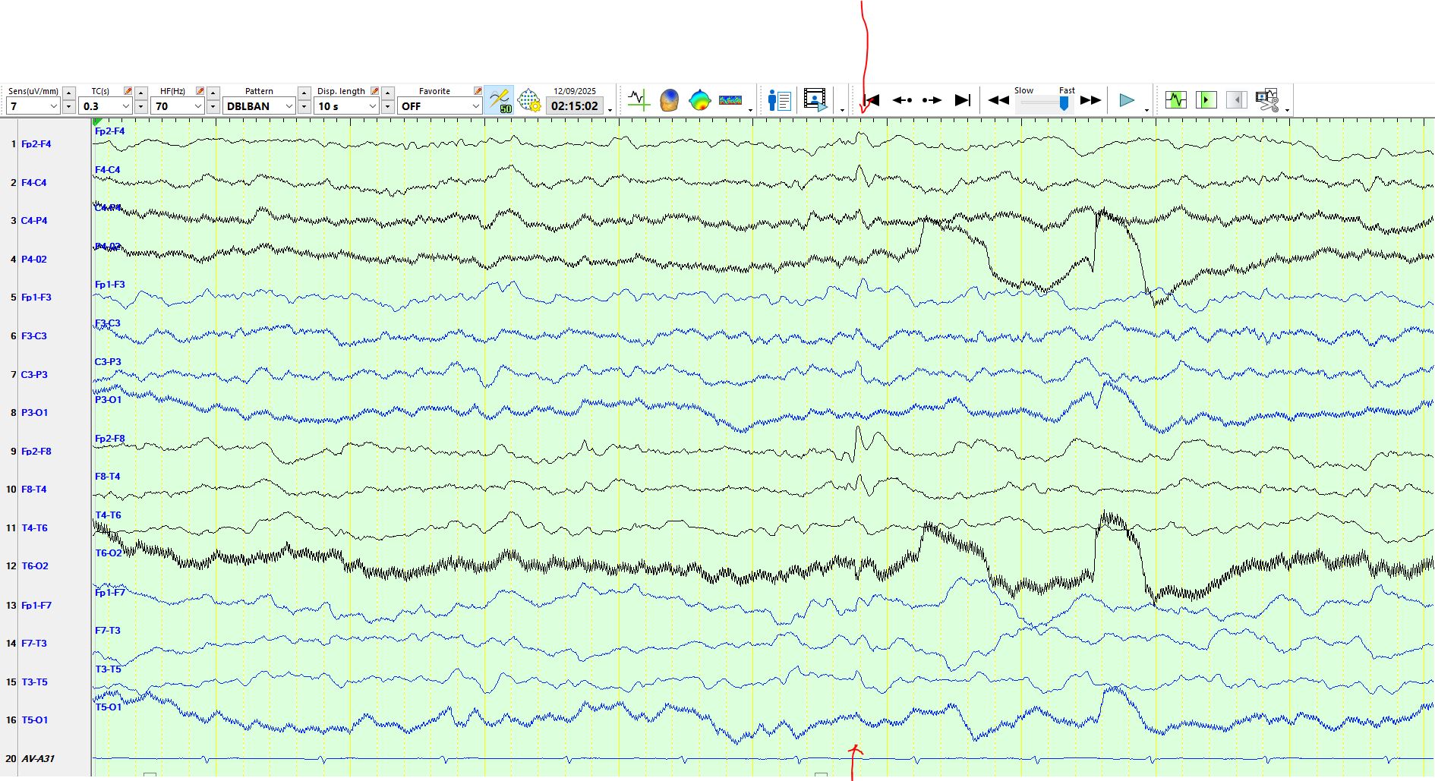This screenshot has width=1435, height=781.
Task: Select channel 11 T4-T6 in the channel list
Action: pyautogui.click(x=34, y=528)
